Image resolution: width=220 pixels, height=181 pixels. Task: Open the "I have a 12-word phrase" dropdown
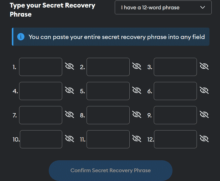(163, 8)
